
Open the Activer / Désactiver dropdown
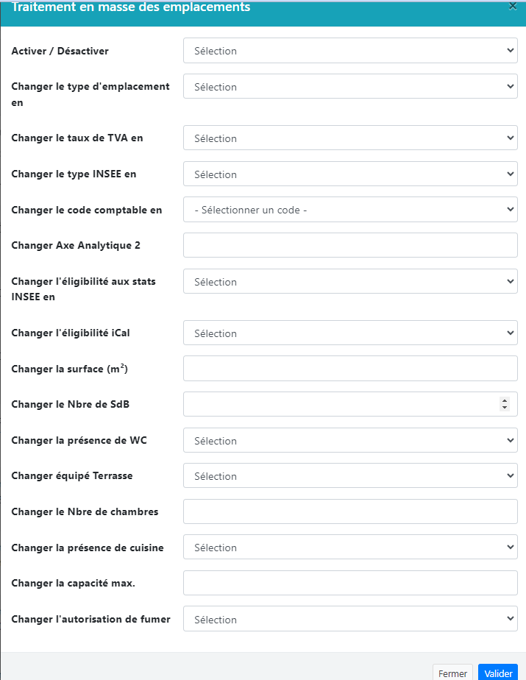350,51
